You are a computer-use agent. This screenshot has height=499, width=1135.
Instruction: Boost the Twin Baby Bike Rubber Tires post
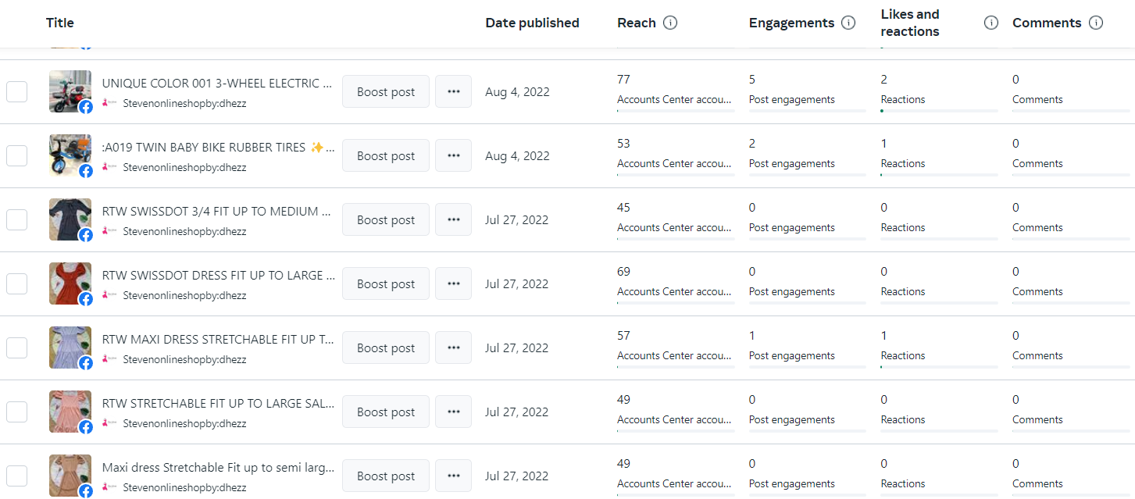pos(386,156)
